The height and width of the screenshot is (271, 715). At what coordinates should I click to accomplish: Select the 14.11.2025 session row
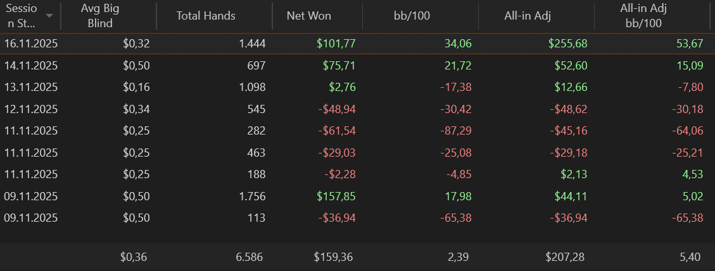pos(357,66)
